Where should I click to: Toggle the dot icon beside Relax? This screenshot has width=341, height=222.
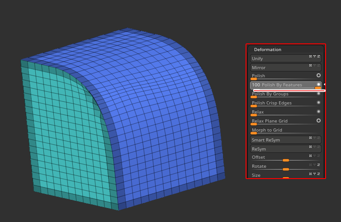[x=318, y=111]
